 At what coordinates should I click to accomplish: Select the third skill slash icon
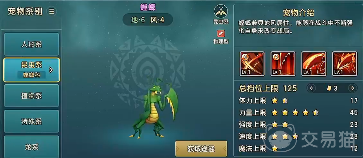314,64
